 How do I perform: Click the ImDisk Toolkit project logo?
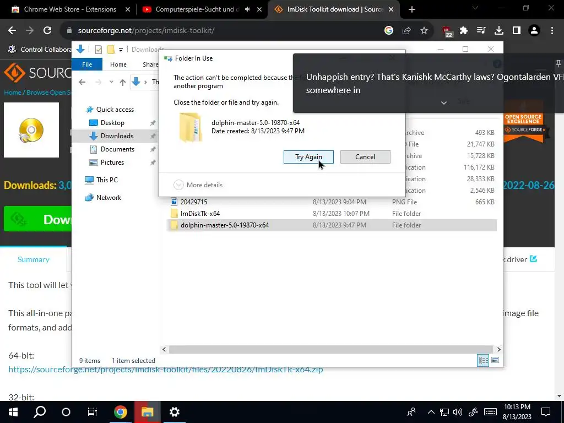tap(31, 130)
